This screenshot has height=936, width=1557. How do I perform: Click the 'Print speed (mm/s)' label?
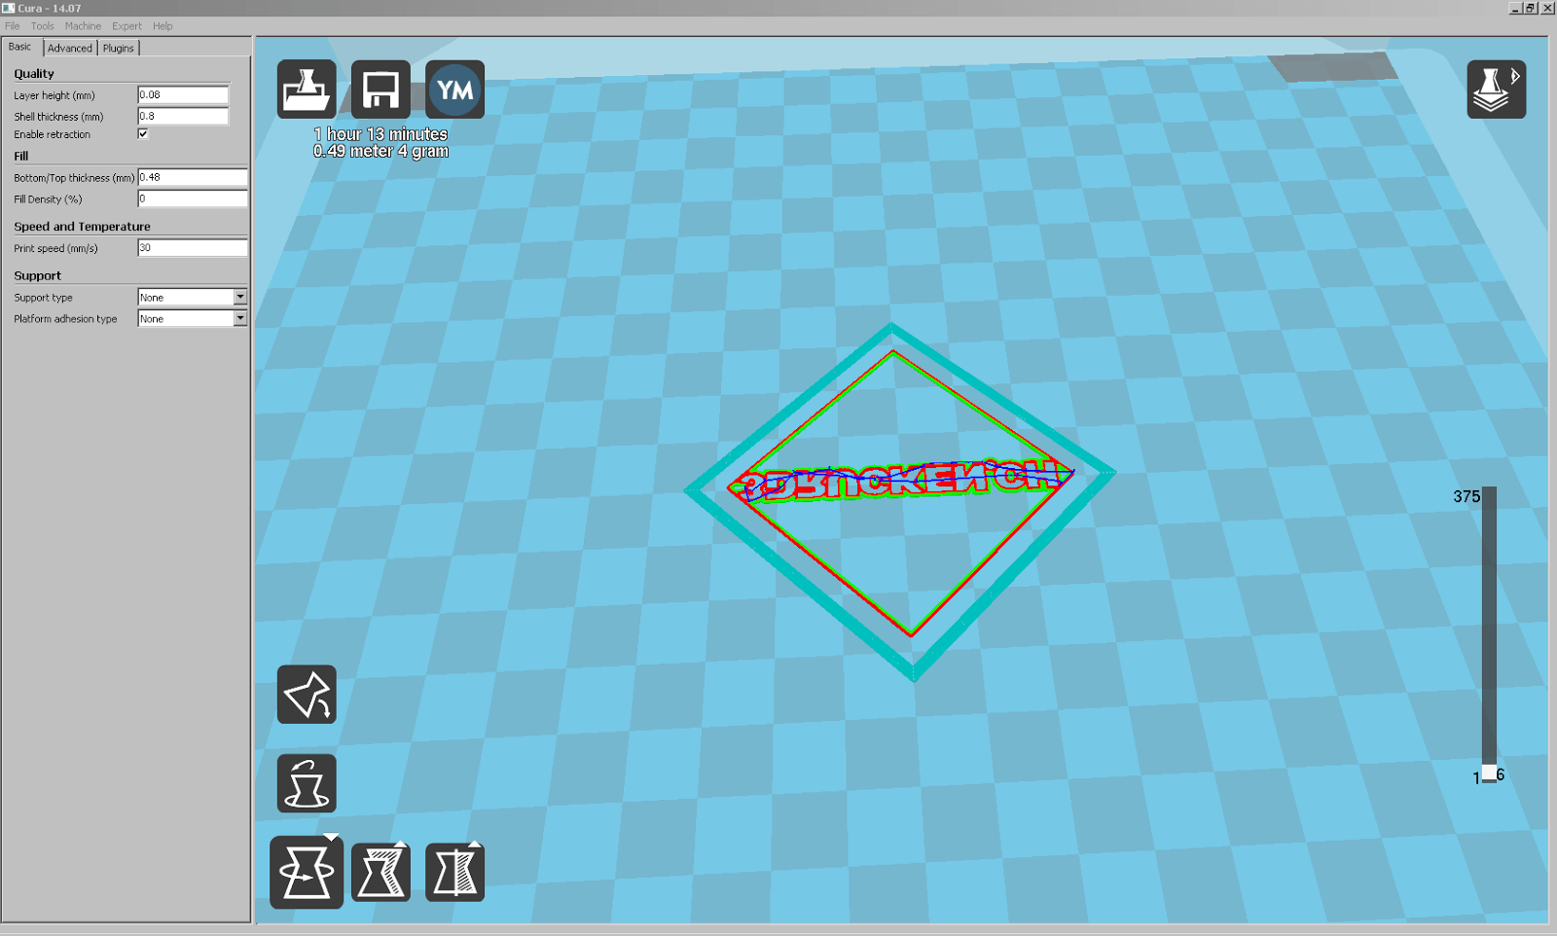tap(55, 249)
